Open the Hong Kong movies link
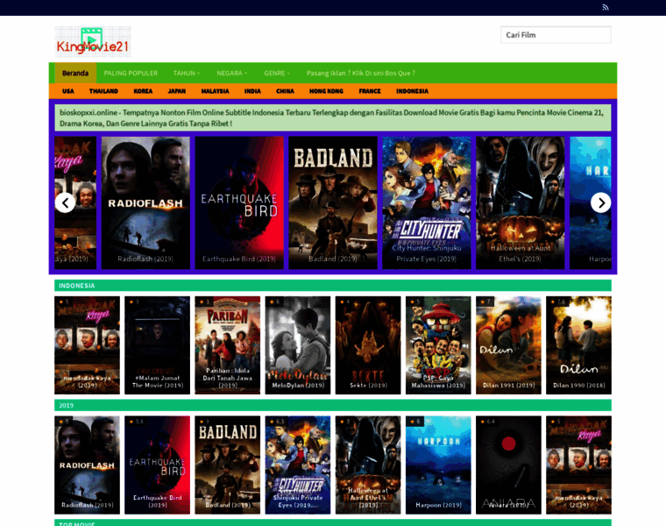The height and width of the screenshot is (526, 666). pos(326,91)
